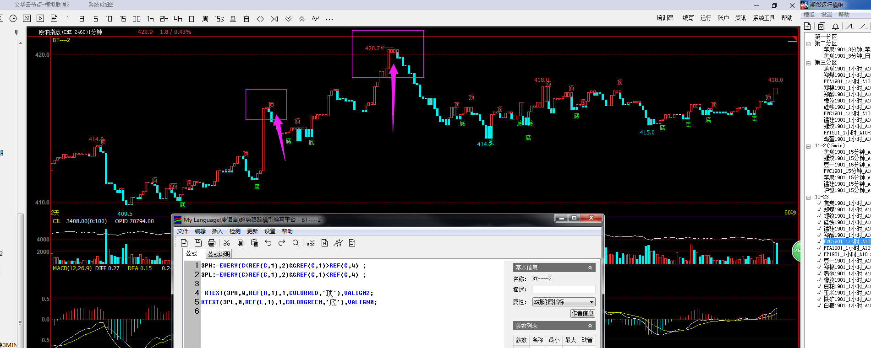Click into the 描述 input field
871x348 pixels.
tap(564, 289)
